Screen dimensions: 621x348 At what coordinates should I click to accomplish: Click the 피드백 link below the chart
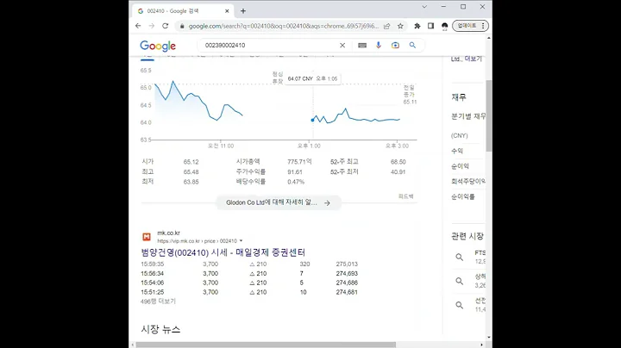point(406,196)
